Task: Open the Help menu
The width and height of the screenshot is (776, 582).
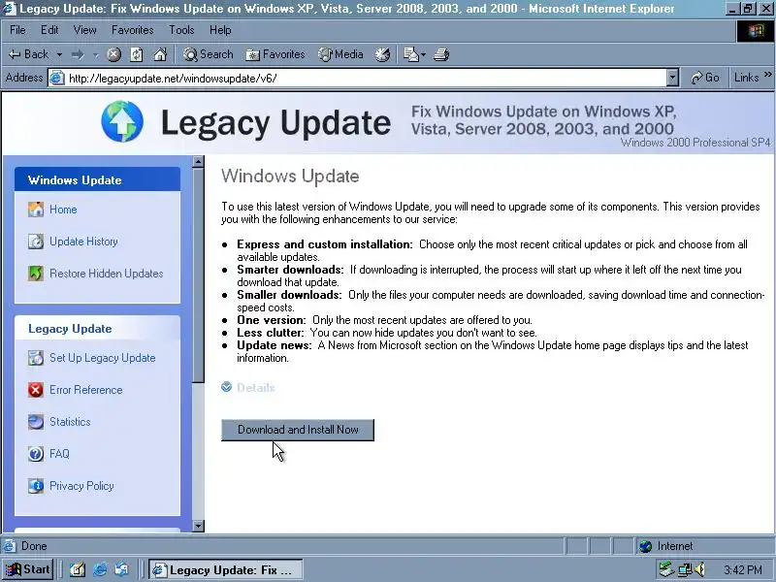Action: point(220,30)
